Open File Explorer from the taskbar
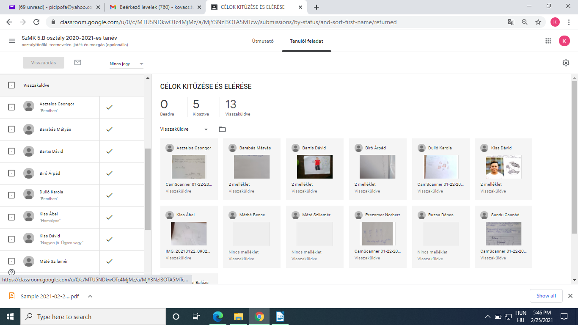578x325 pixels. [x=239, y=317]
